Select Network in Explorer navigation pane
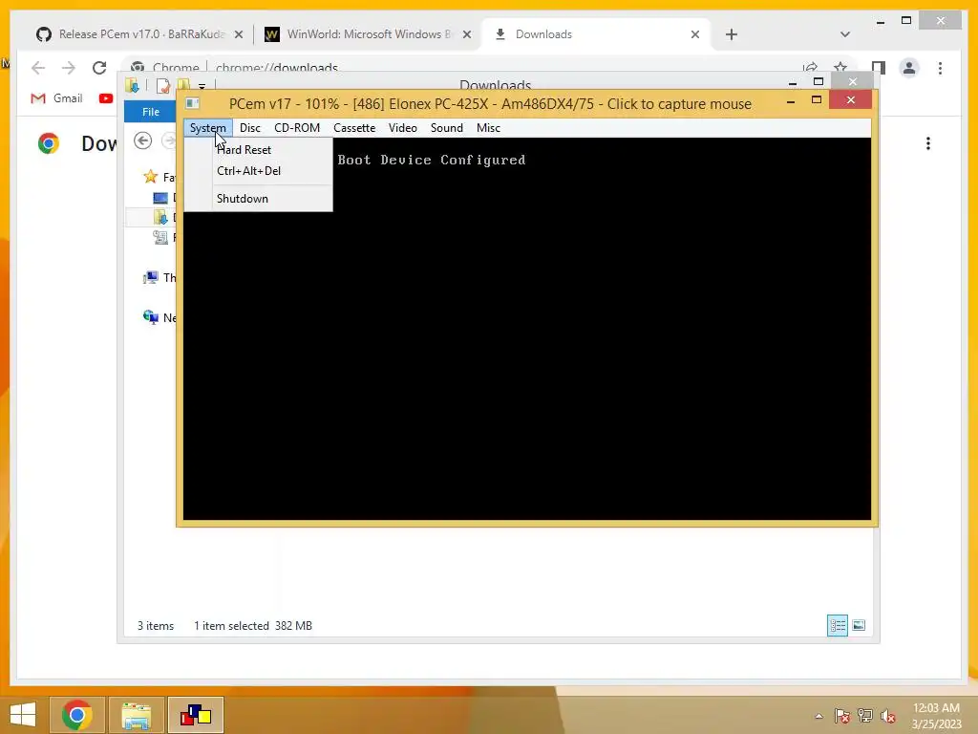The width and height of the screenshot is (978, 734). pos(159,317)
